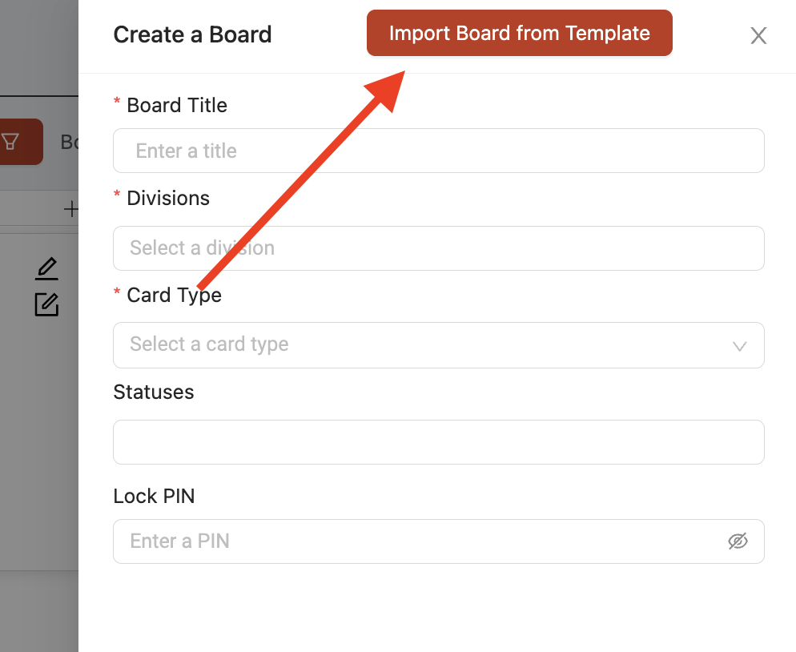Click the Statuses label

[x=153, y=392]
